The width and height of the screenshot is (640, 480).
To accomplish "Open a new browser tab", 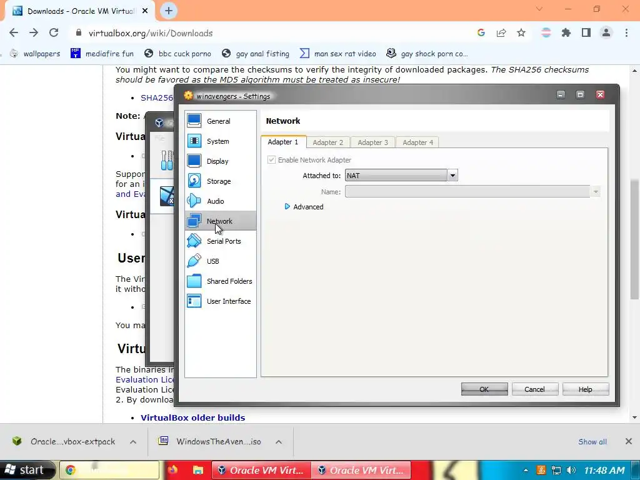I will pyautogui.click(x=169, y=11).
